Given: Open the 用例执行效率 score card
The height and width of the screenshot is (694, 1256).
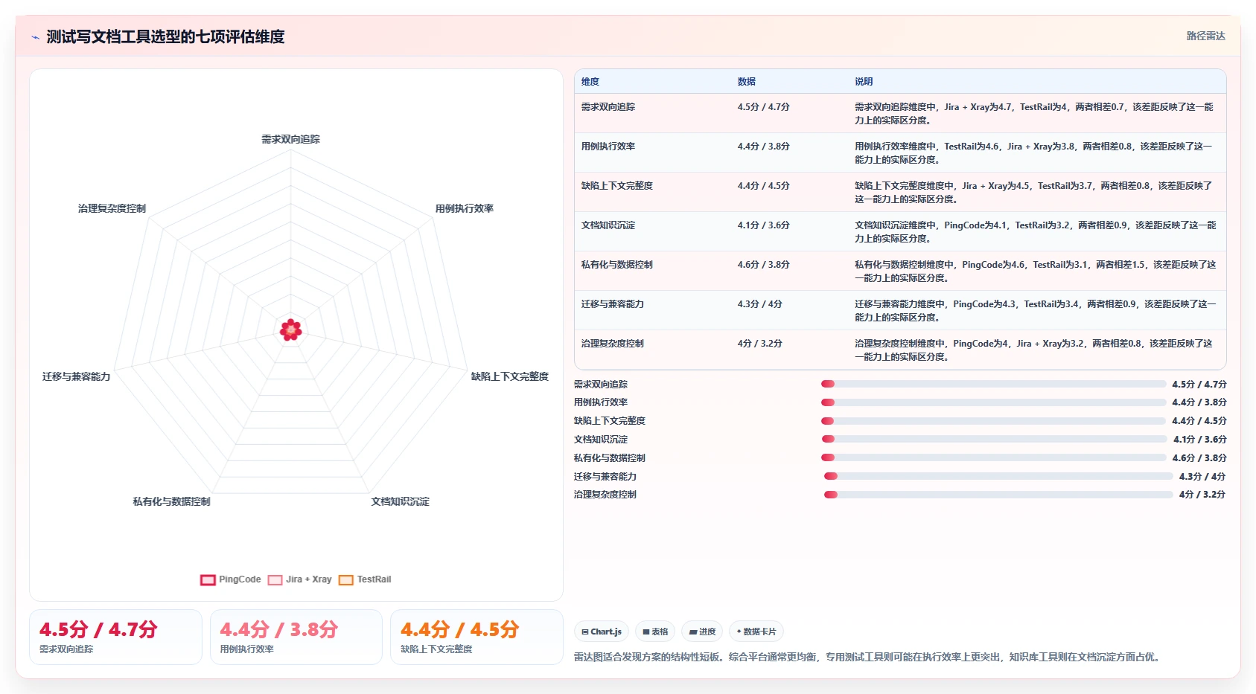Looking at the screenshot, I should coord(296,637).
